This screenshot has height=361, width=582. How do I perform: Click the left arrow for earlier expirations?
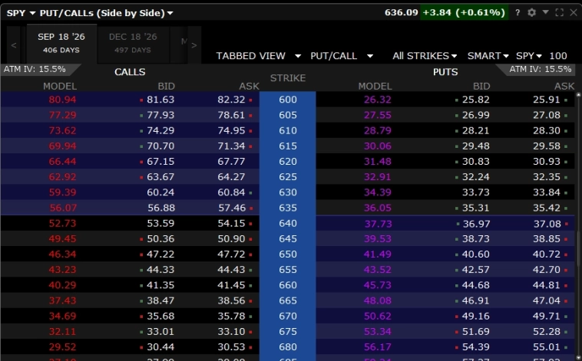click(x=14, y=45)
